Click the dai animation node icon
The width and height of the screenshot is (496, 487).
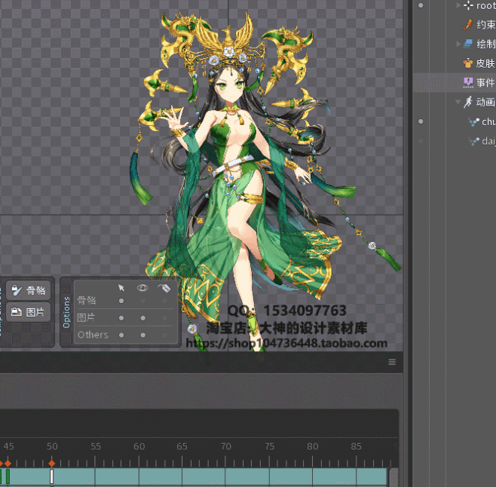(474, 141)
